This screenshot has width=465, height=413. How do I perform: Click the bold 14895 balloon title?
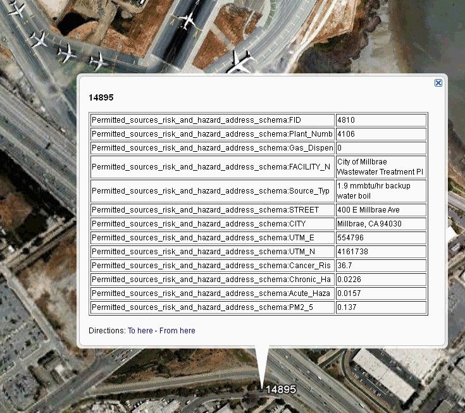coord(101,98)
